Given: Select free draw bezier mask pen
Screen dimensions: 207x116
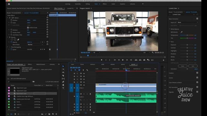Looking at the screenshot, I should tap(18, 40).
